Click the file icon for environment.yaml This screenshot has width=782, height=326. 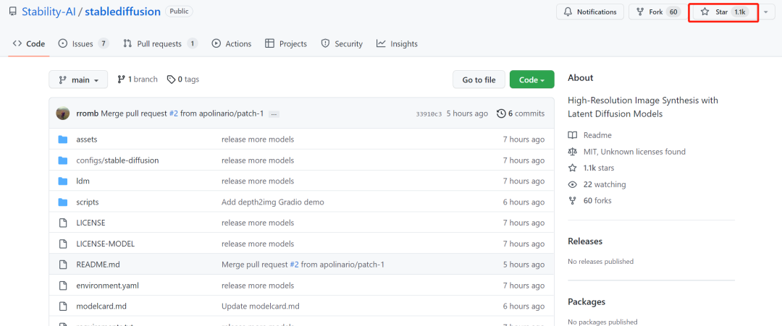[x=63, y=286]
